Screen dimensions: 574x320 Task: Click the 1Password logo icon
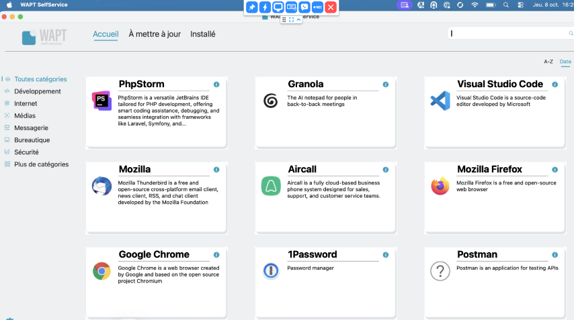[x=271, y=270]
